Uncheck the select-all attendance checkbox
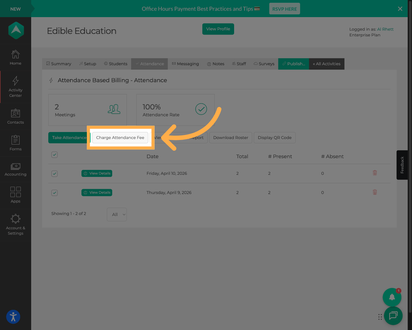Image resolution: width=412 pixels, height=330 pixels. pos(54,155)
